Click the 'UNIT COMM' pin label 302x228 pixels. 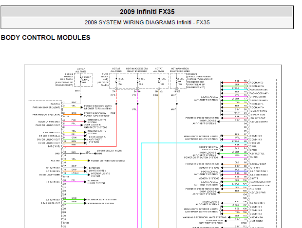[x=256, y=221]
